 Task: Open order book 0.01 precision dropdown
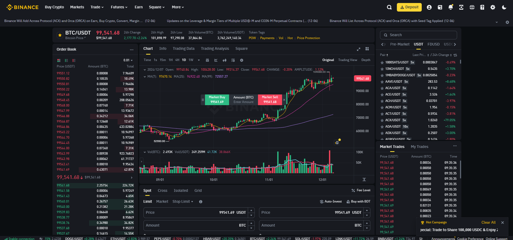128,60
